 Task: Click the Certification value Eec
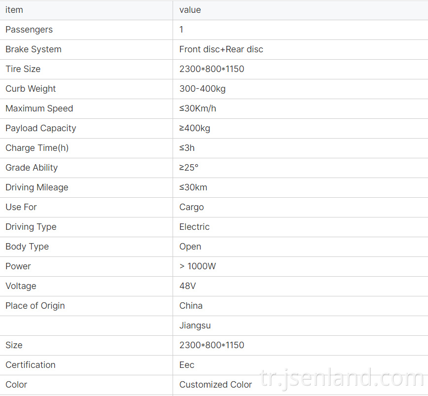tap(187, 364)
